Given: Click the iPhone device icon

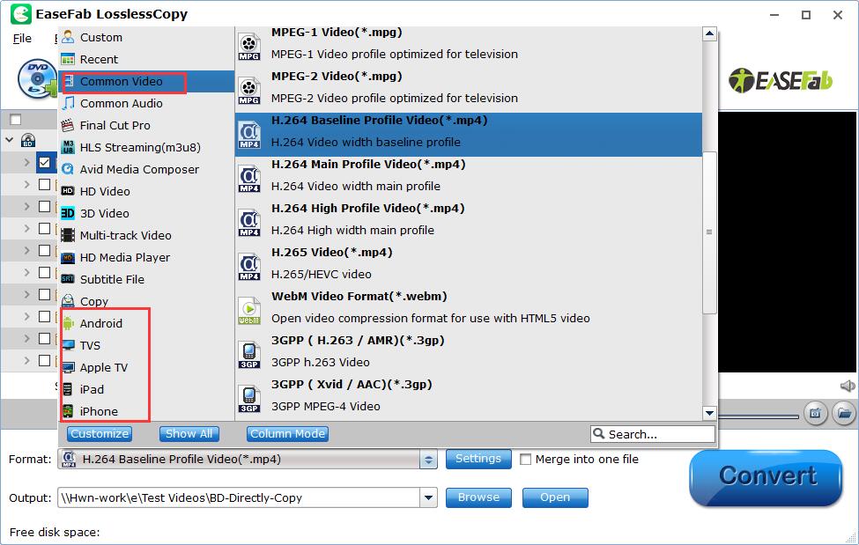Looking at the screenshot, I should (67, 411).
